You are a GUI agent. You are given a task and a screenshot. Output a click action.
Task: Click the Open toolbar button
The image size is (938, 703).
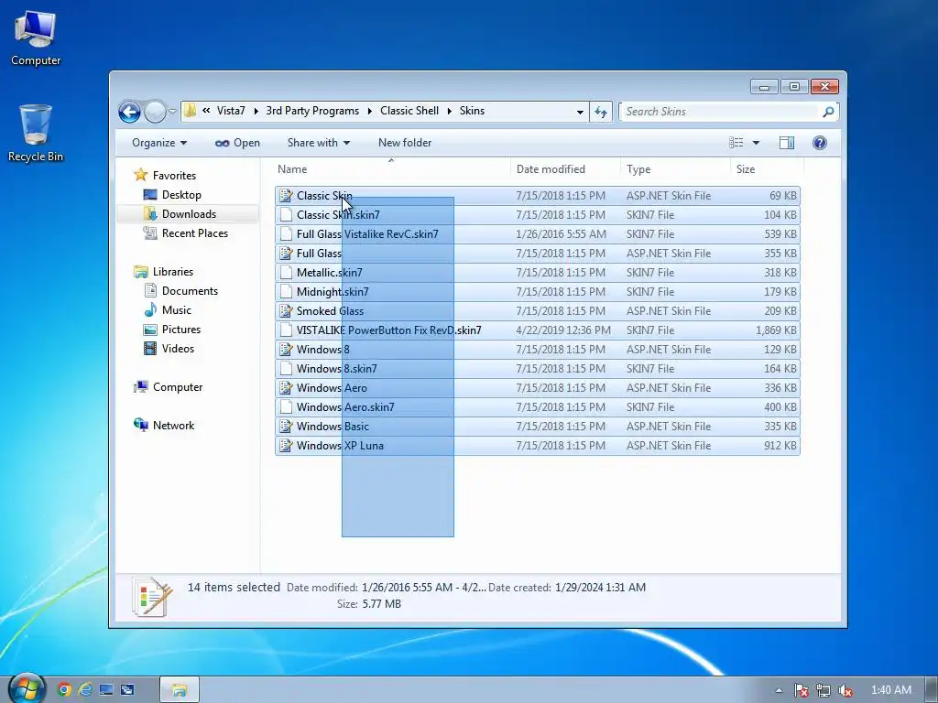pos(237,143)
